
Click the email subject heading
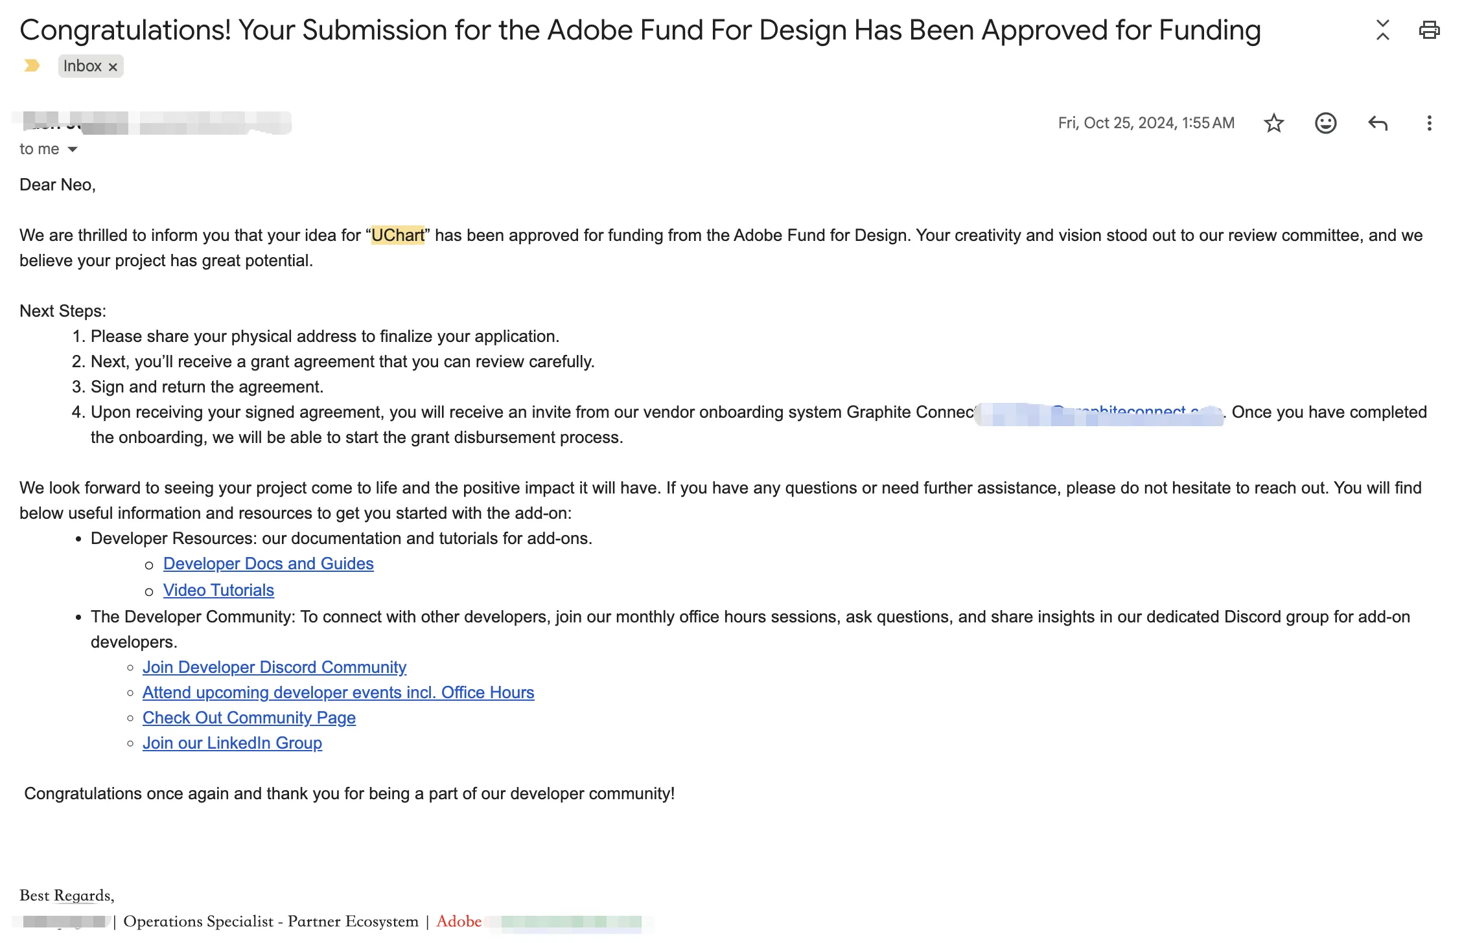(640, 30)
